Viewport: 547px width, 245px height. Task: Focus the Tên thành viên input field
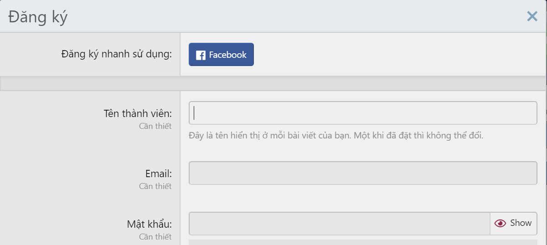tap(363, 113)
